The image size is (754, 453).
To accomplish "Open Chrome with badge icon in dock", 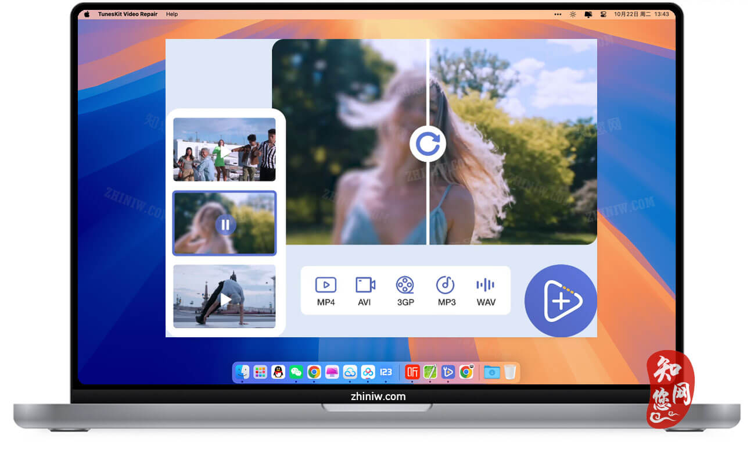I will coord(466,372).
